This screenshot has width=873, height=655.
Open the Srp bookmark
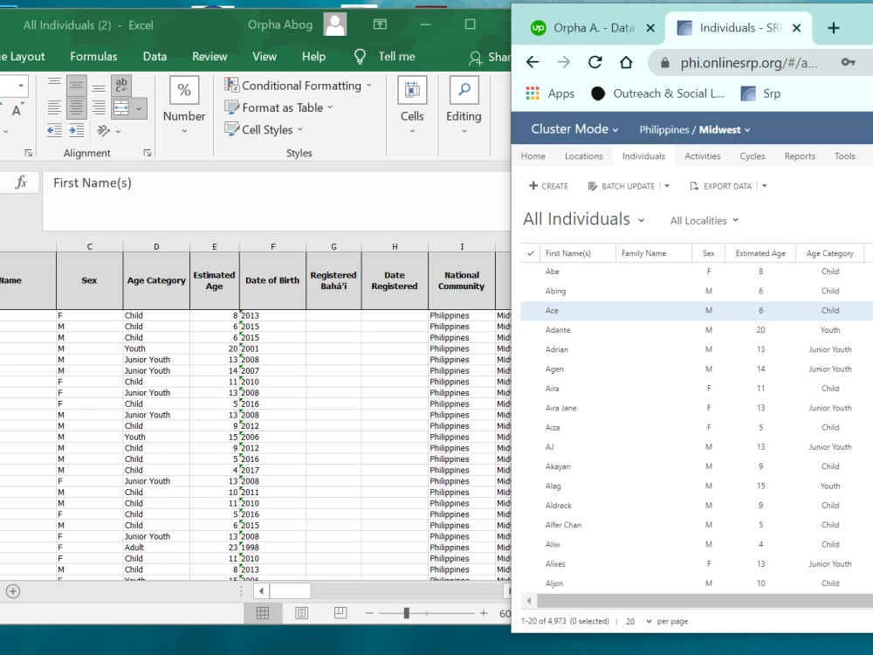(761, 93)
